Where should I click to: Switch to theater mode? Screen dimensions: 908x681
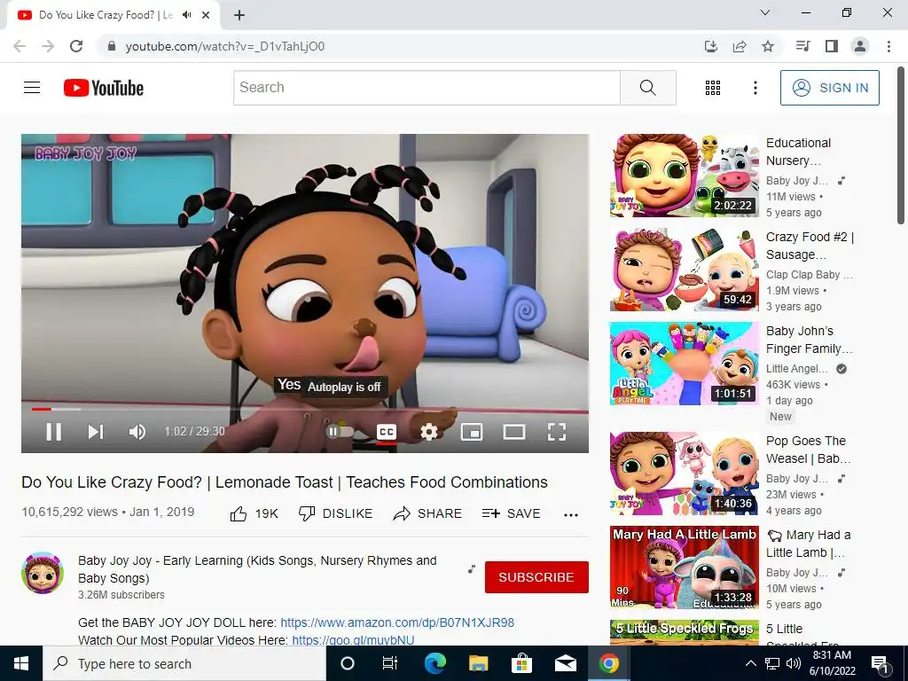tap(514, 432)
